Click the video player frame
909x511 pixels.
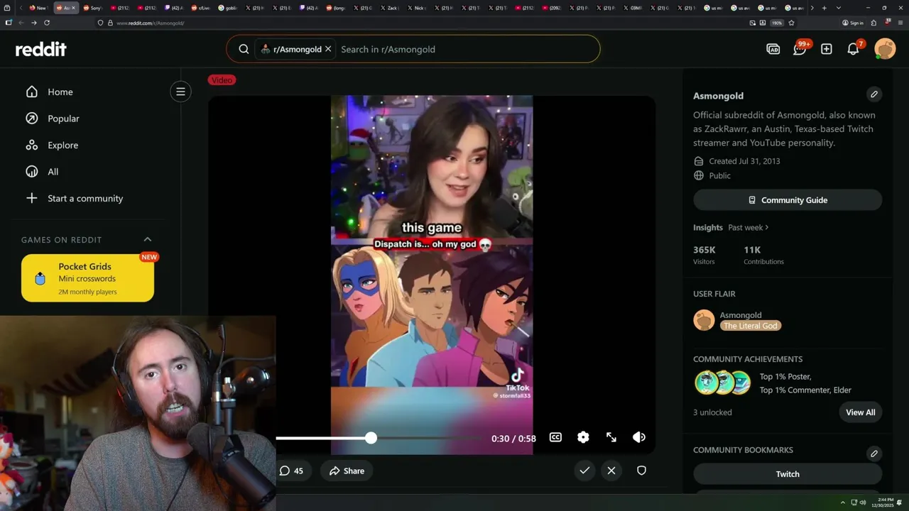[432, 275]
